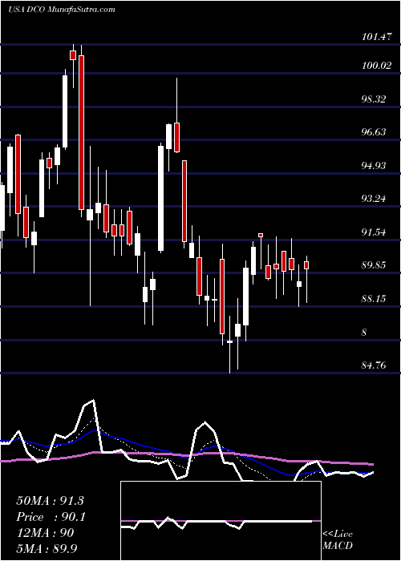Select the 89.85 price axis label
401x561 pixels.
pos(374,265)
